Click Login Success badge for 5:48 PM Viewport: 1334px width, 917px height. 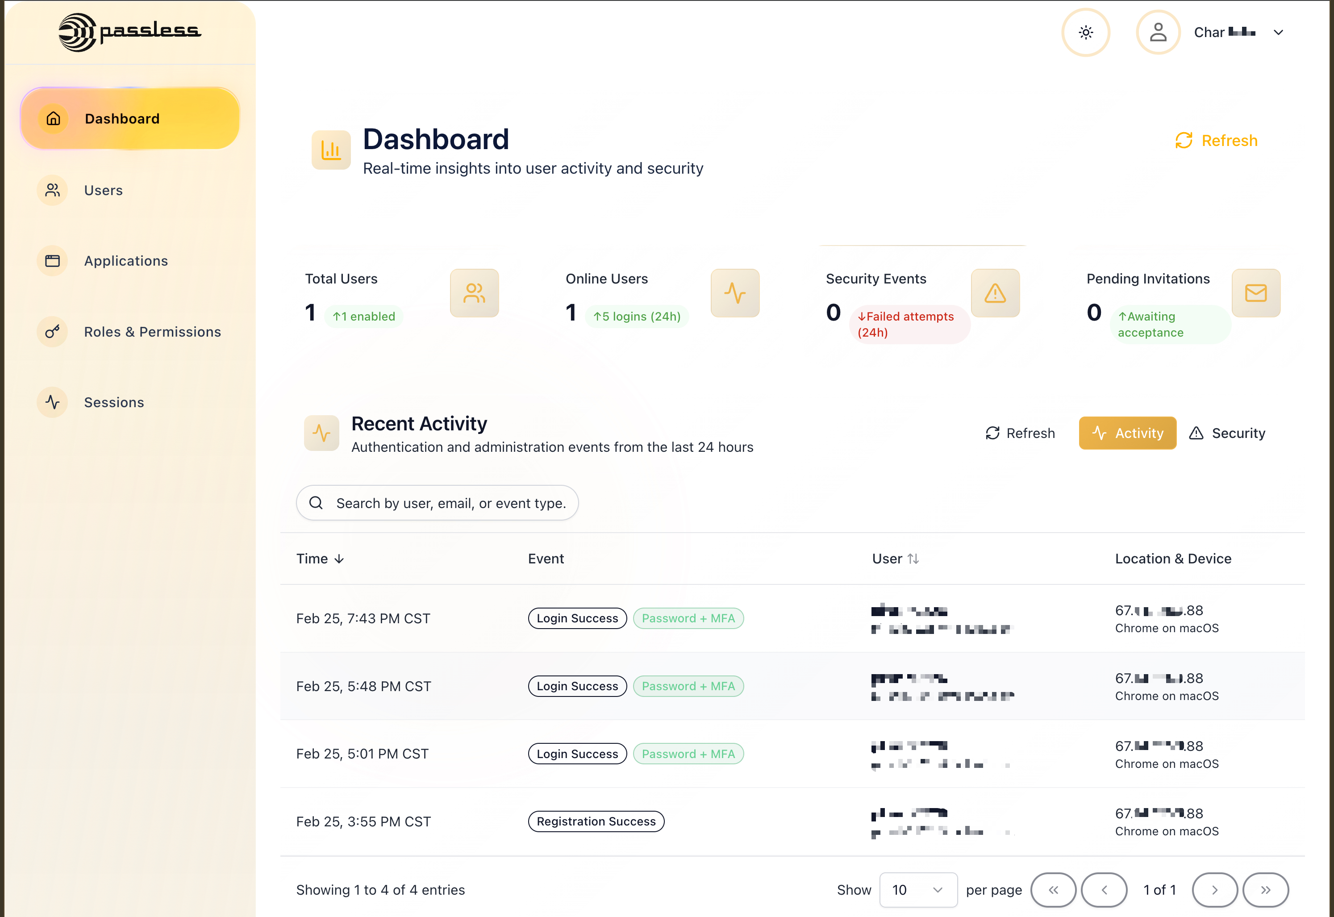(577, 686)
